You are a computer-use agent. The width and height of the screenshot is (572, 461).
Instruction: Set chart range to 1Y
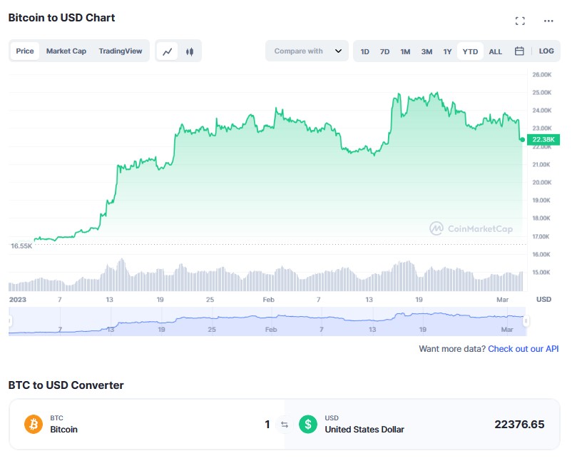[448, 51]
